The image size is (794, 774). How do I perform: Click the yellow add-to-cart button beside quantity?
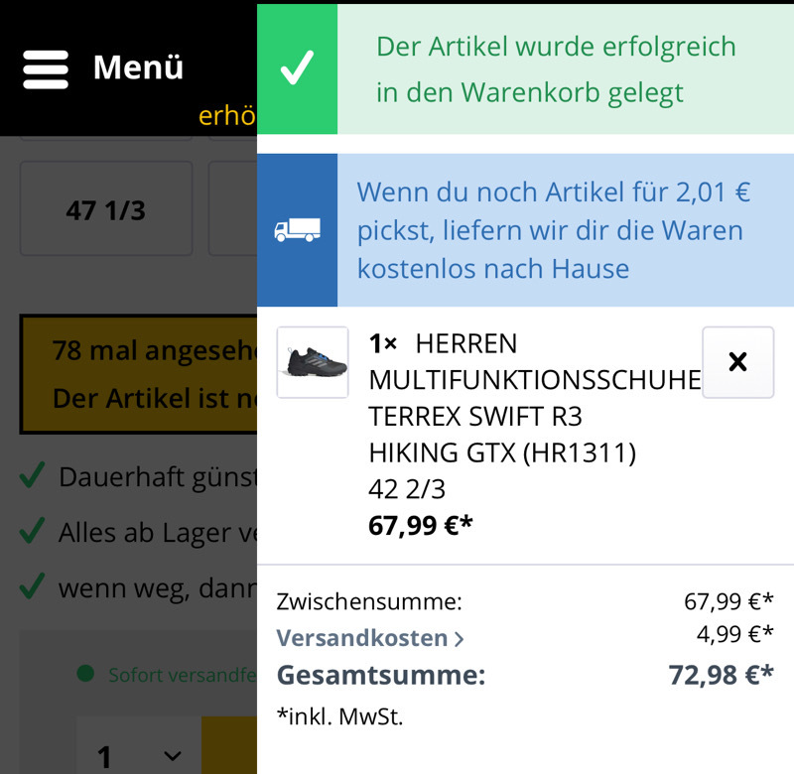coord(229,745)
